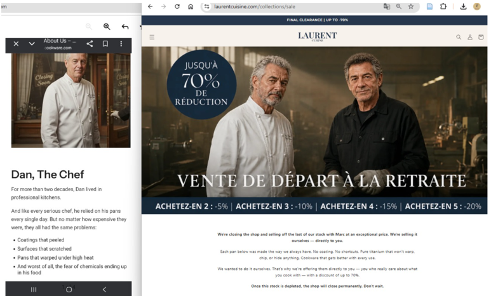The width and height of the screenshot is (491, 296).
Task: Tap the Android home button
Action: [x=69, y=290]
